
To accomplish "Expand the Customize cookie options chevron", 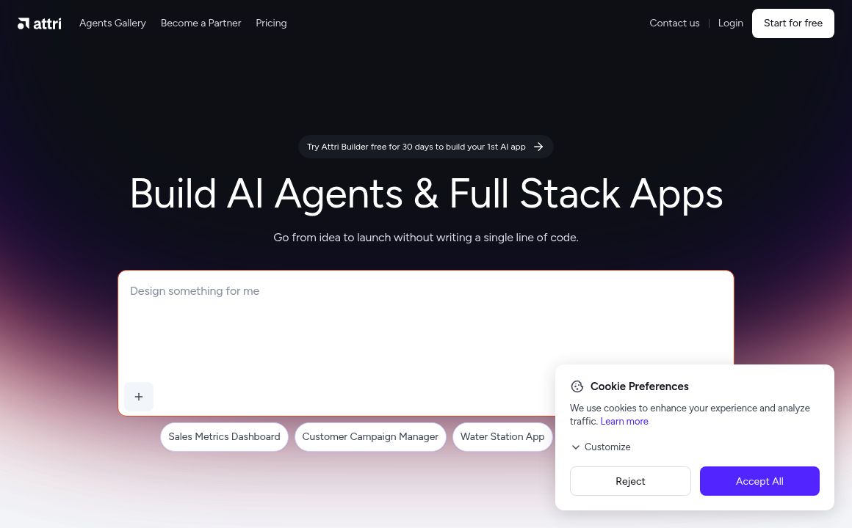I will 576,447.
